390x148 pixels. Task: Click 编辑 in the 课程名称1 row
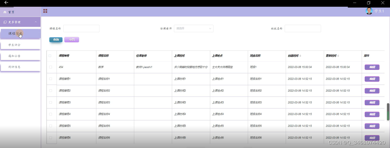[x=372, y=79]
